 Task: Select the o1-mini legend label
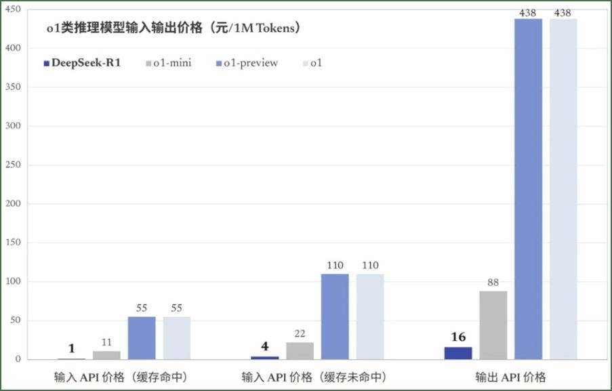click(172, 63)
